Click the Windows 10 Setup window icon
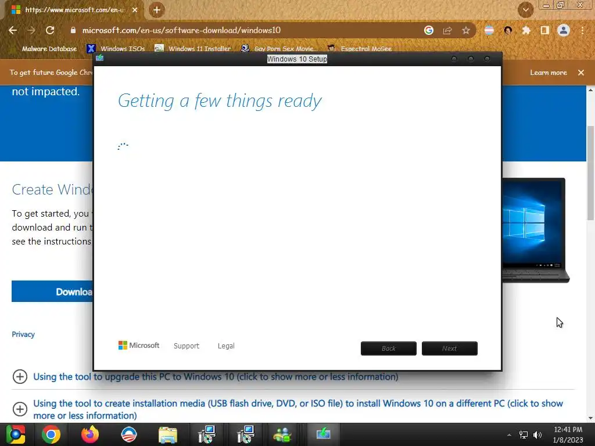Viewport: 595px width, 446px height. (x=100, y=57)
